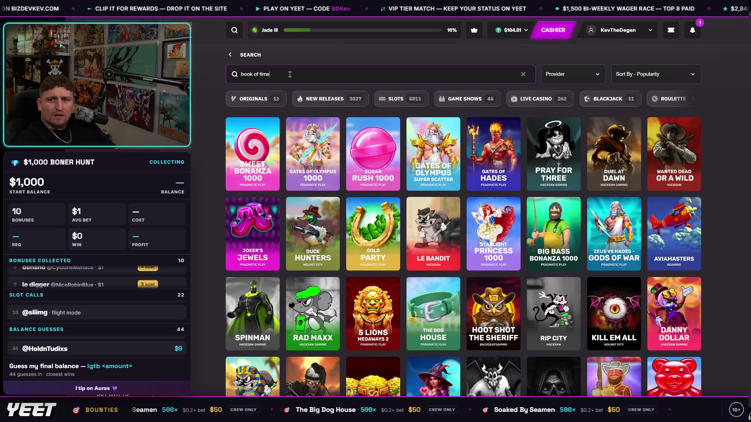Open the Sort By Popularity dropdown
This screenshot has height=422, width=751.
click(x=656, y=74)
